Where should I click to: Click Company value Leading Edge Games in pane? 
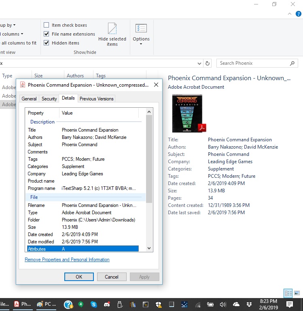(230, 162)
